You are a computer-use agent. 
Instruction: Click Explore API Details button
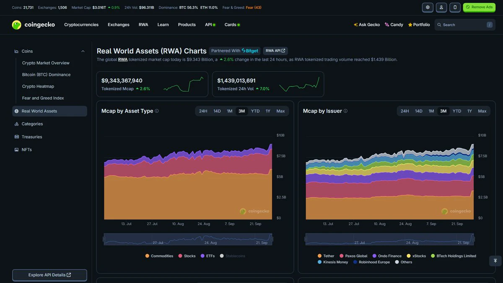(49, 275)
